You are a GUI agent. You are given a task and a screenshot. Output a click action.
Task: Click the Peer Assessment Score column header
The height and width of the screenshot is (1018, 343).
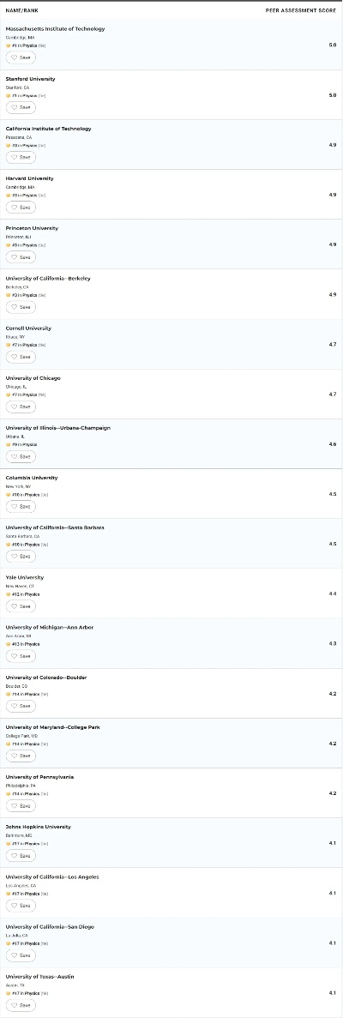(301, 11)
